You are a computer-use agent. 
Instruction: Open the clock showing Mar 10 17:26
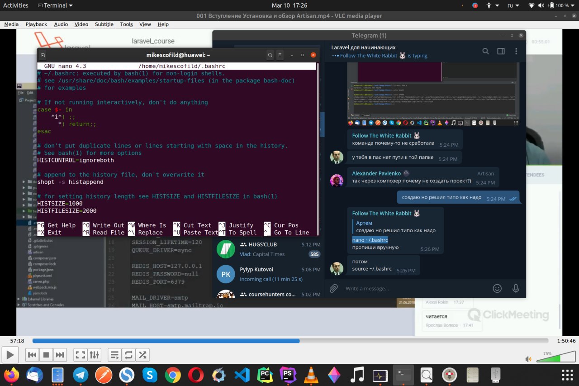click(x=289, y=5)
